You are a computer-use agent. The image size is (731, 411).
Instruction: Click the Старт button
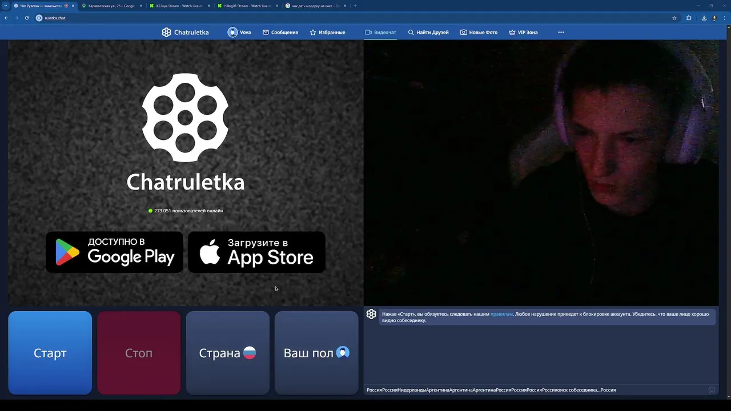click(50, 353)
